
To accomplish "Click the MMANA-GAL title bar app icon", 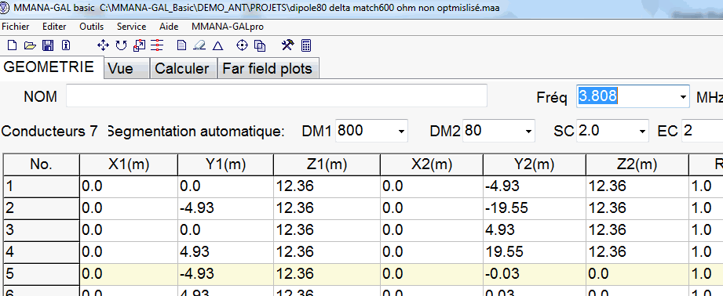I will (x=5, y=8).
